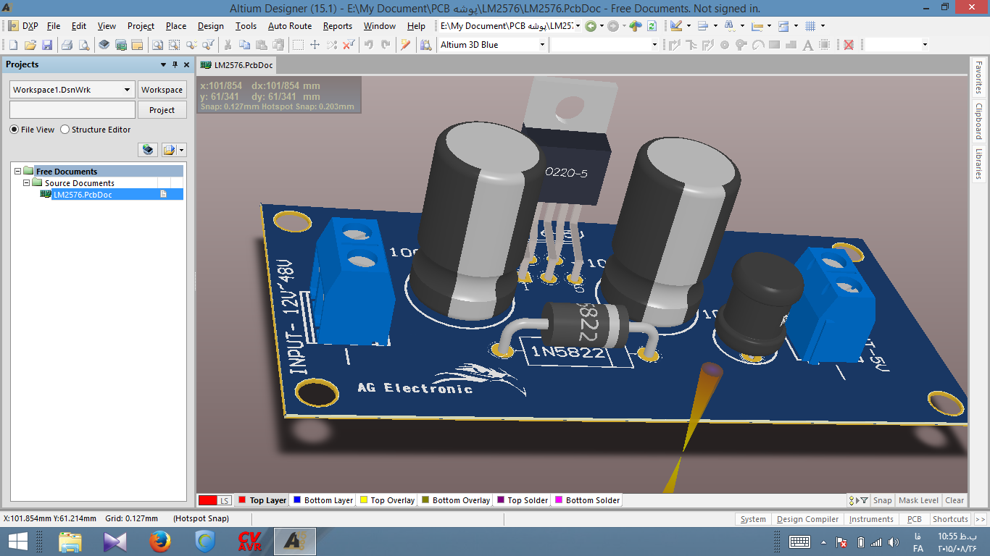Open the Workspace1.DsnWrk dropdown
990x556 pixels.
pyautogui.click(x=128, y=90)
